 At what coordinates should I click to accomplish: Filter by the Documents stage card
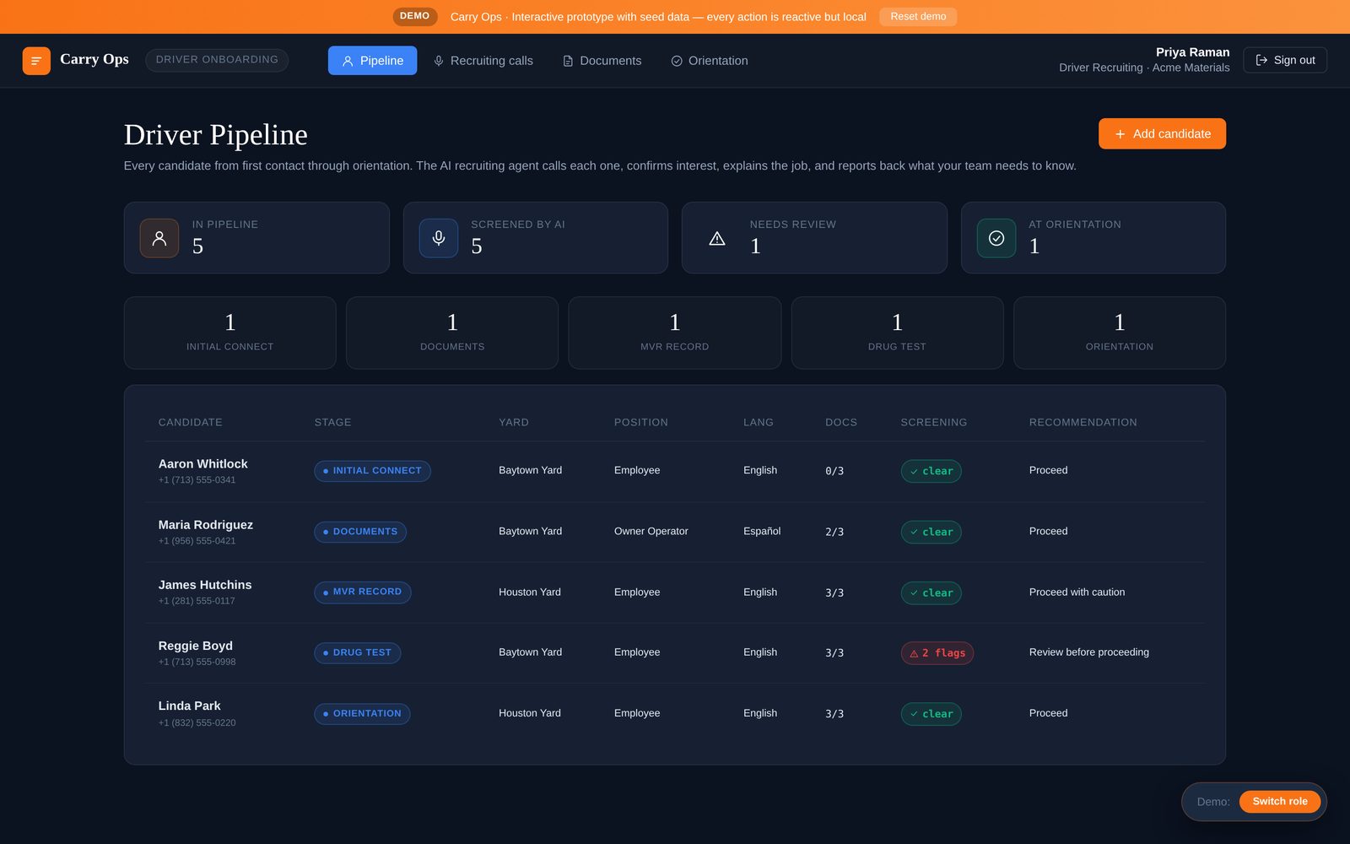(x=452, y=333)
